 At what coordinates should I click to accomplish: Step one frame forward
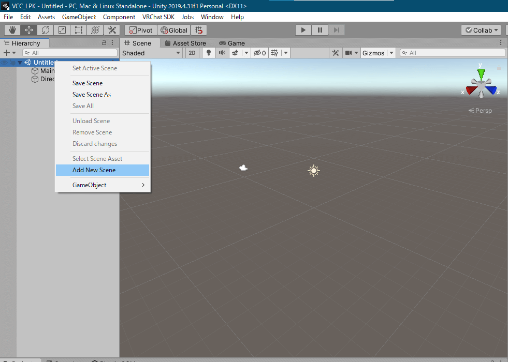pos(336,30)
